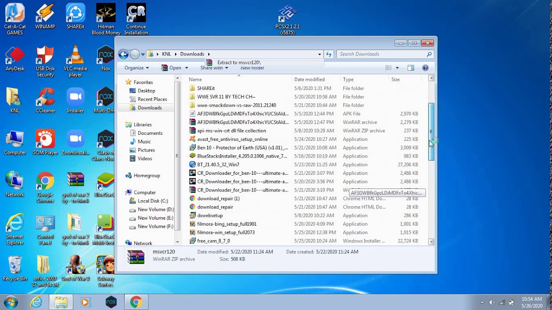The height and width of the screenshot is (310, 552).
Task: Expand the arrow after Downloads in path
Action: (209, 54)
